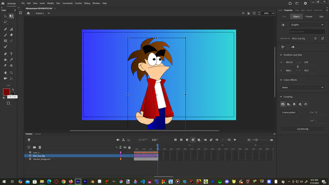329x185 pixels.
Task: Open the Modify menu
Action: pos(50,3)
